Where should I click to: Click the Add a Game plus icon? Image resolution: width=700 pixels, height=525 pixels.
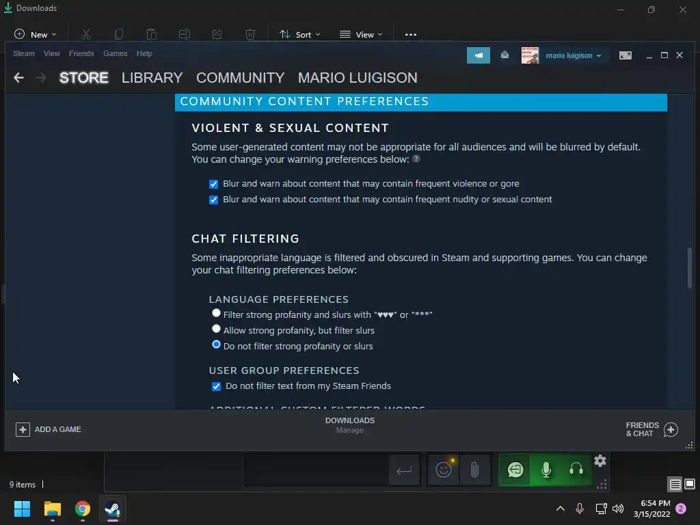[23, 429]
